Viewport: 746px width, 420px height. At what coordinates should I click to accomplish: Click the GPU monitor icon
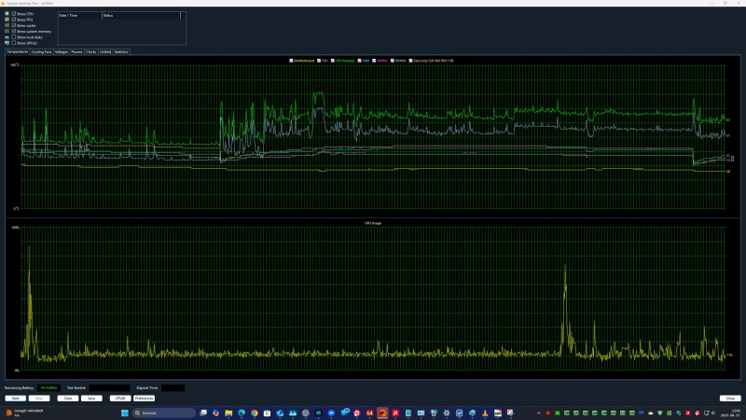[7, 43]
